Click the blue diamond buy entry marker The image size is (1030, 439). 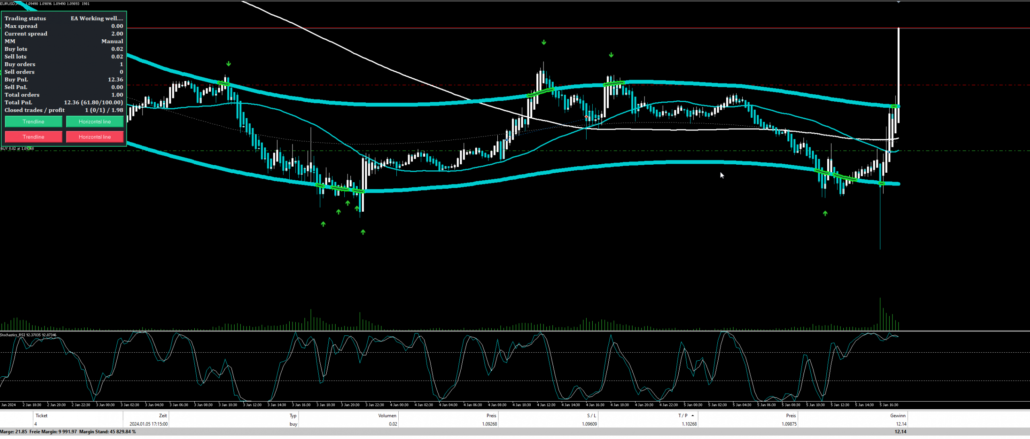[x=889, y=152]
